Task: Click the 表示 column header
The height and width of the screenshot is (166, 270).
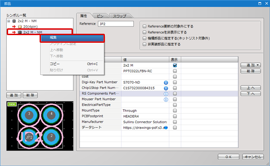Action: 175,59
